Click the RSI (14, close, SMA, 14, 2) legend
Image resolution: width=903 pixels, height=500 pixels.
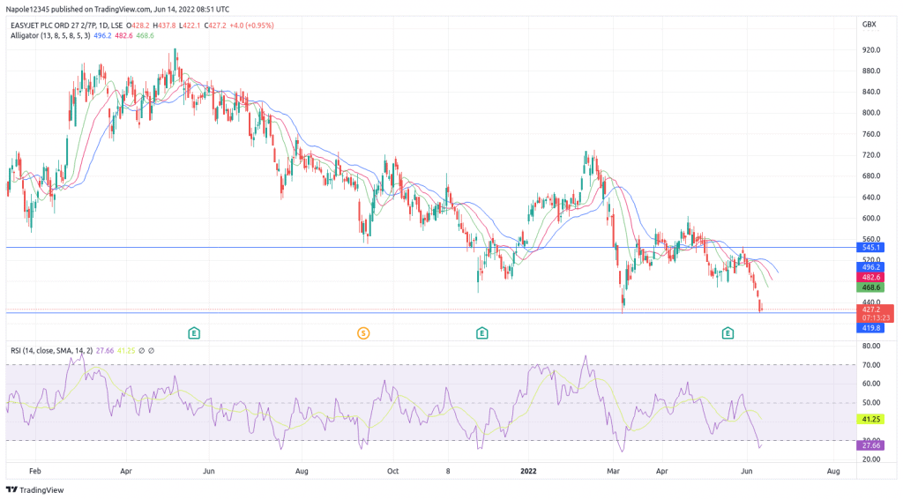51,350
